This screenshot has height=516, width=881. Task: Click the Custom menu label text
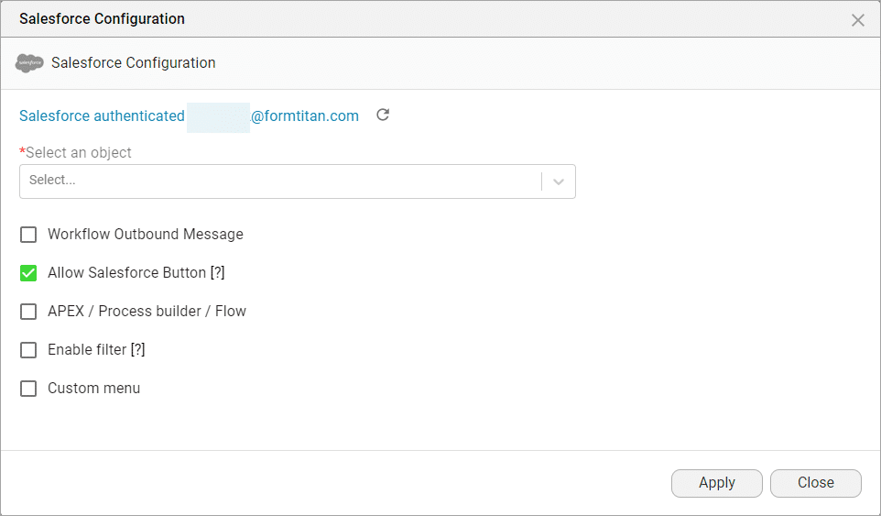point(93,388)
